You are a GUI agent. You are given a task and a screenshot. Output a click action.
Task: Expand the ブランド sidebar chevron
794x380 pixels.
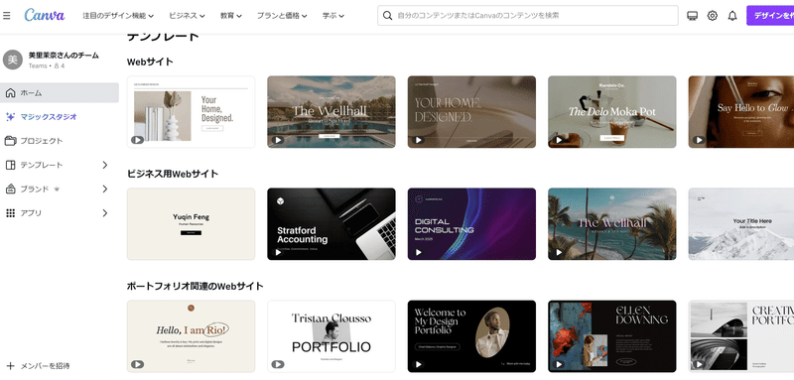tap(105, 190)
